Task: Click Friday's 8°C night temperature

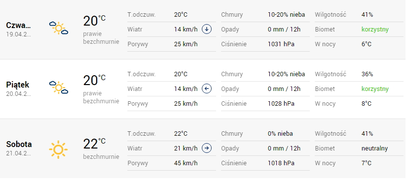Action: click(x=366, y=104)
